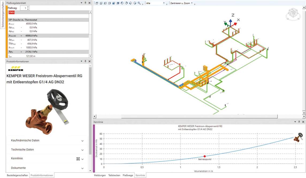
Task: Click the 2136,1 hPa value
Action: pyautogui.click(x=31, y=52)
